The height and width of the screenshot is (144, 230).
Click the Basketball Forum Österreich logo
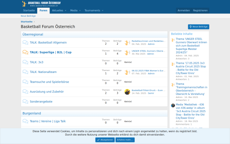coord(41,4)
